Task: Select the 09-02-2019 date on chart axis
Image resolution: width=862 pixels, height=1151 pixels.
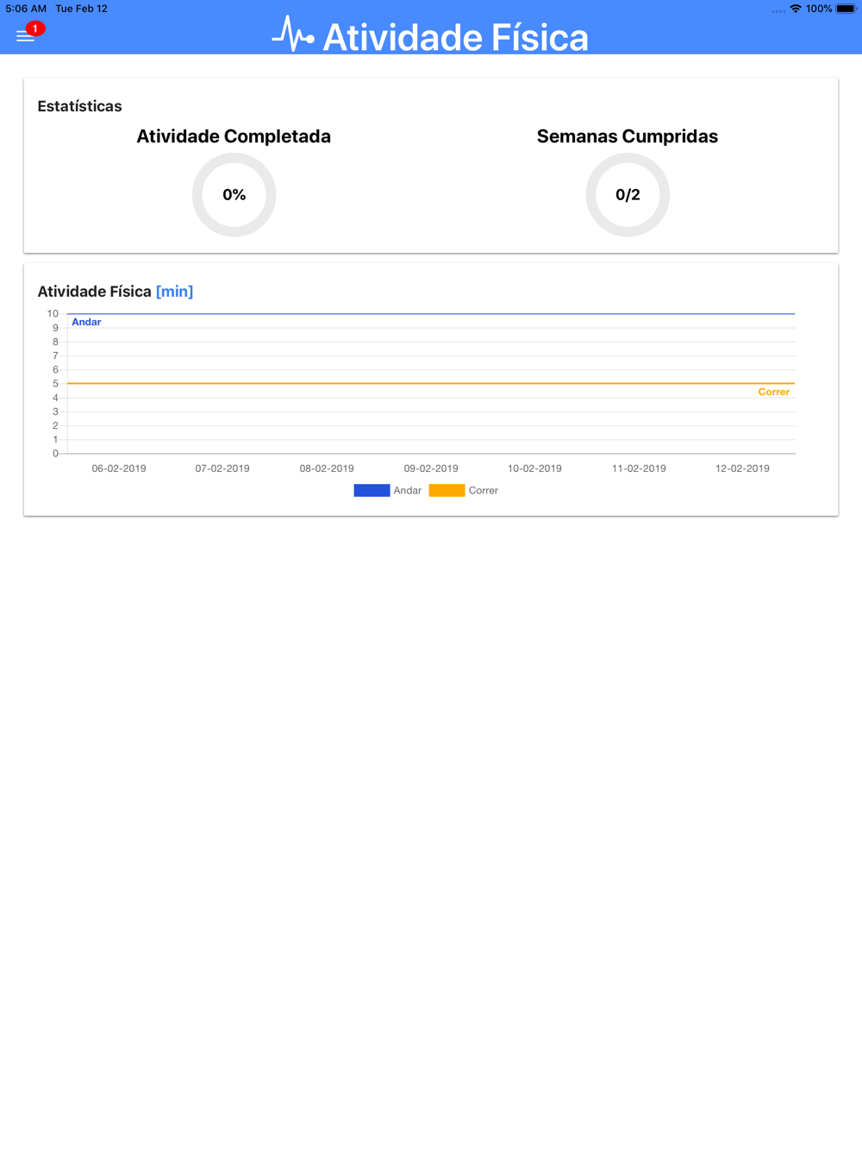Action: pos(431,469)
